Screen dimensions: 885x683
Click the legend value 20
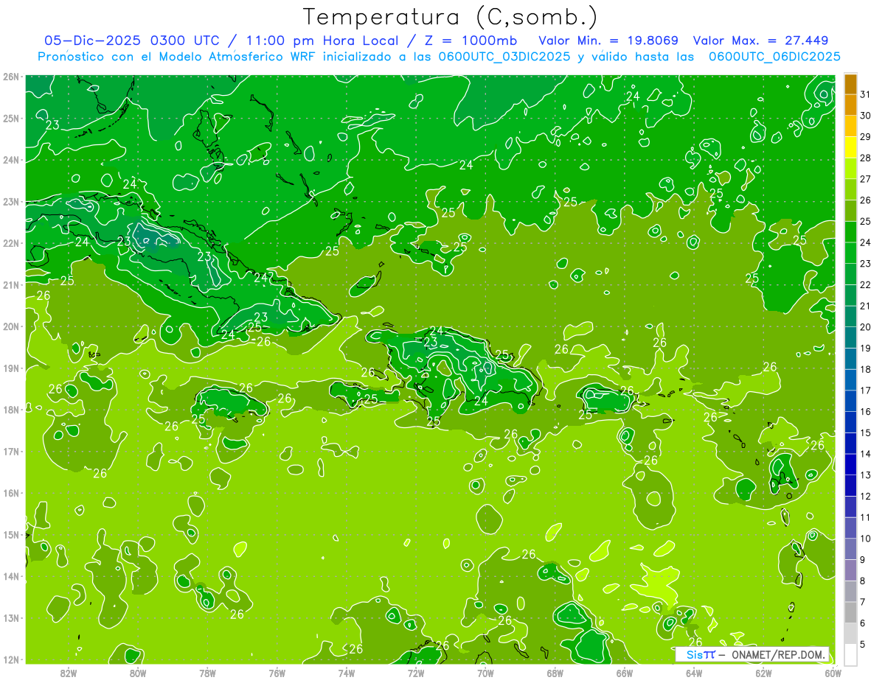pos(865,327)
